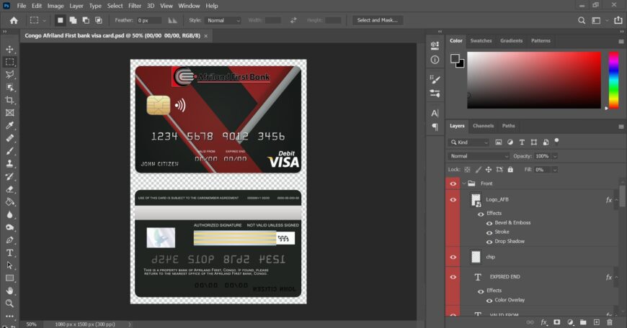Select the Paint Bucket tool
Image resolution: width=627 pixels, height=328 pixels.
pyautogui.click(x=9, y=202)
